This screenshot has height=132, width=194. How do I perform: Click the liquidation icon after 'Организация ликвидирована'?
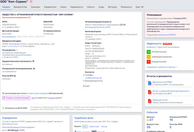pyautogui.click(x=29, y=17)
